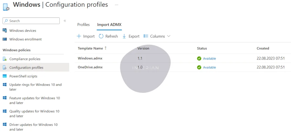Click the Refresh button label

[111, 36]
